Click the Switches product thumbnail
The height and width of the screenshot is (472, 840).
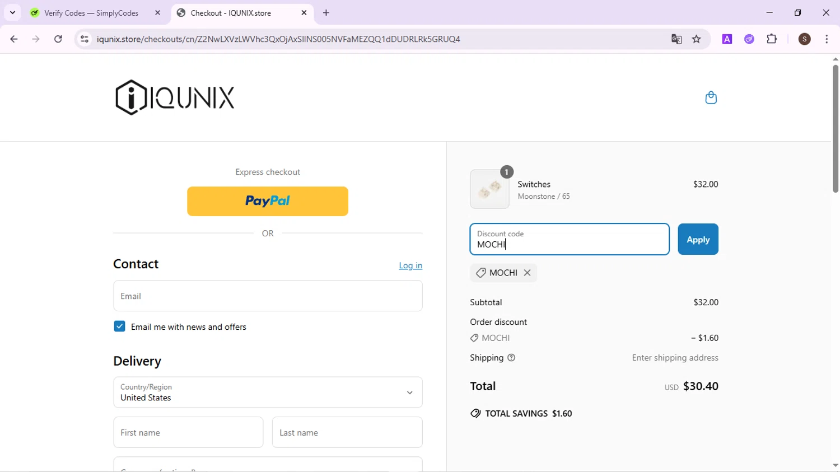pos(489,189)
